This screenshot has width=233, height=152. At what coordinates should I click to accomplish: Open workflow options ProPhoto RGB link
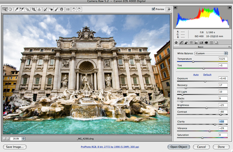click(x=110, y=147)
